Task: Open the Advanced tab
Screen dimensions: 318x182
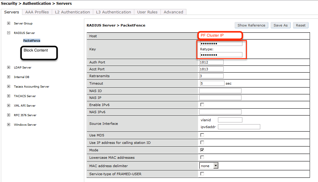Action: click(173, 12)
